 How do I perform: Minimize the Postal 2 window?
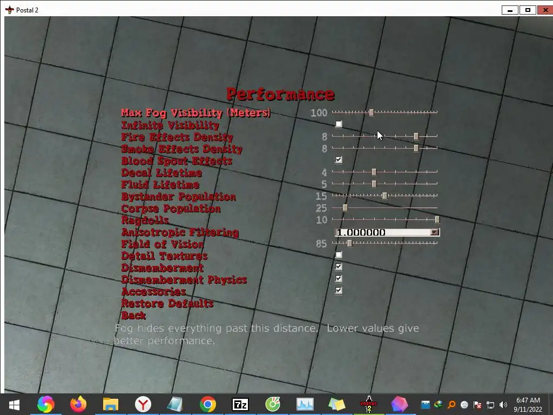pos(510,10)
